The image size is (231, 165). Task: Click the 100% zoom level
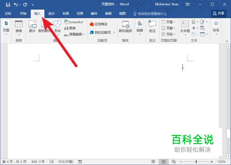(221, 162)
